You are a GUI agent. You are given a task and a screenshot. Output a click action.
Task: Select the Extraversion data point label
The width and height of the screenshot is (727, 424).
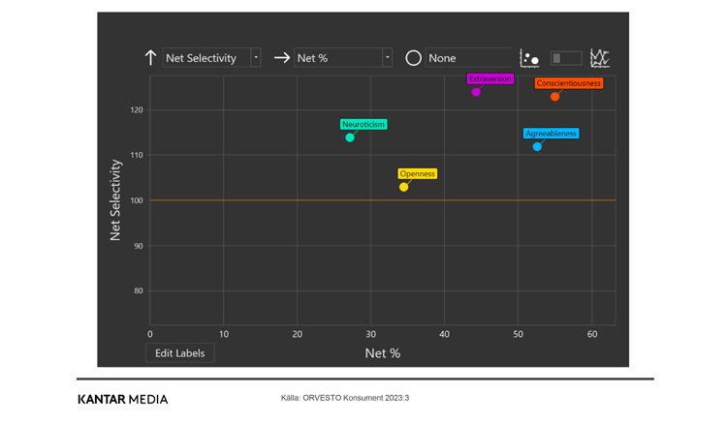point(490,79)
